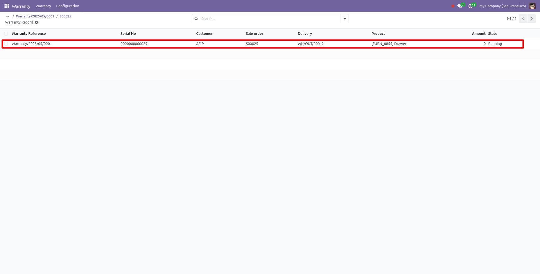
Task: Click the amount value 0 cell
Action: click(485, 44)
